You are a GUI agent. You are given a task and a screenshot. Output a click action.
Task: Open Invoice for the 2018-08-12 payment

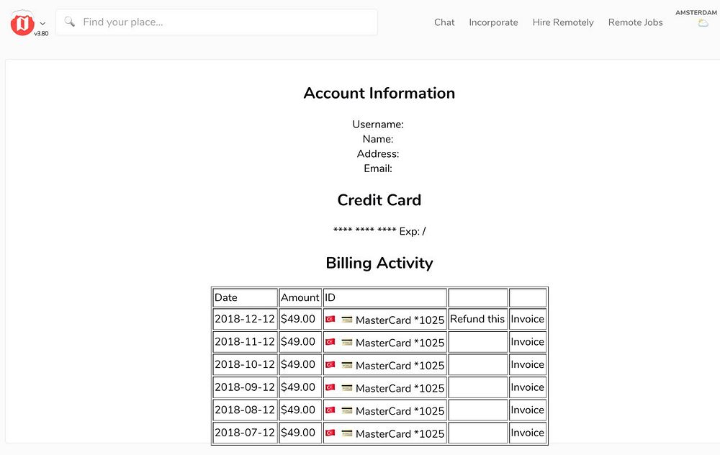pyautogui.click(x=527, y=410)
